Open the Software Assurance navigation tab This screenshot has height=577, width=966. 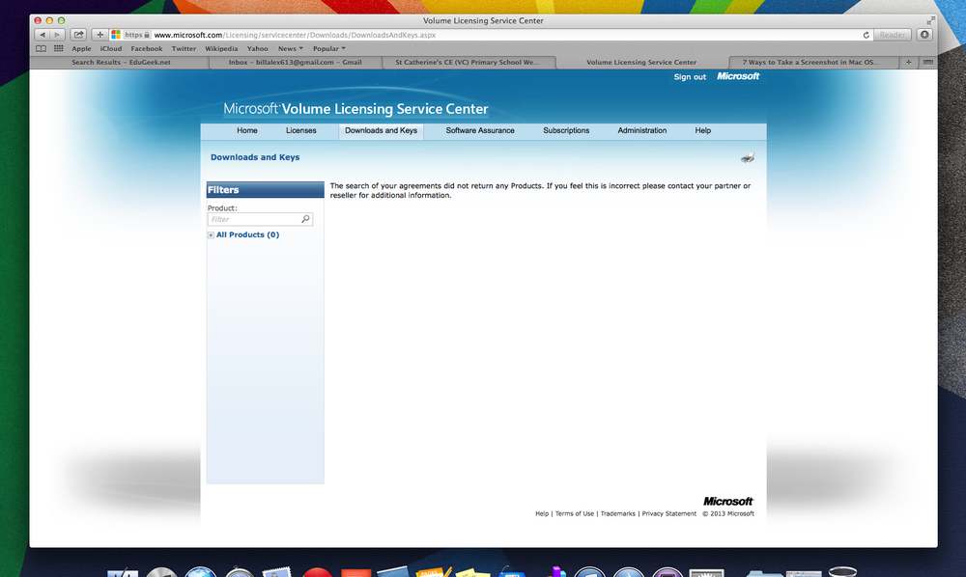click(x=480, y=131)
